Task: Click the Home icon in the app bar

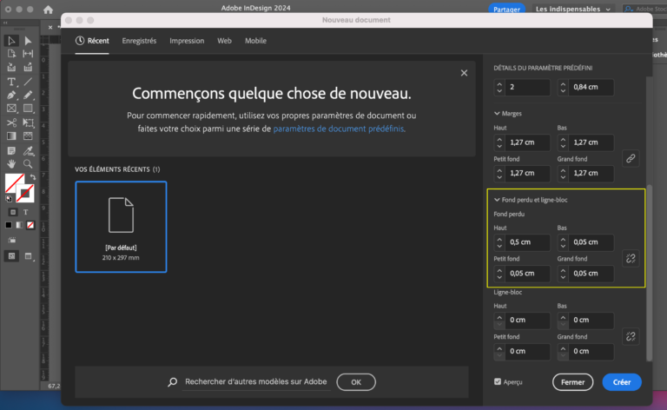Action: point(48,10)
